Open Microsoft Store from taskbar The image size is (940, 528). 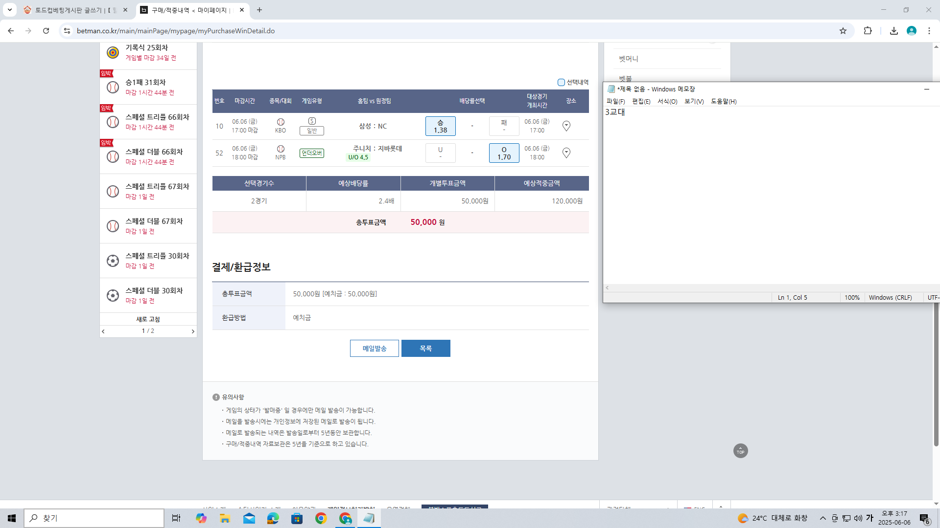[297, 518]
